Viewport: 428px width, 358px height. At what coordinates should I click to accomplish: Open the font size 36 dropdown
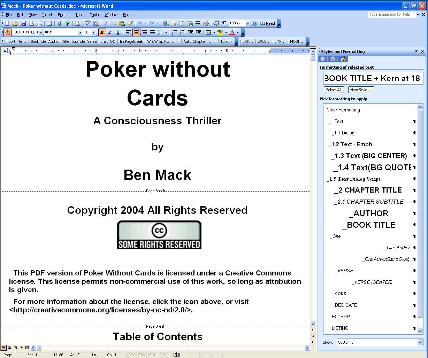point(93,32)
